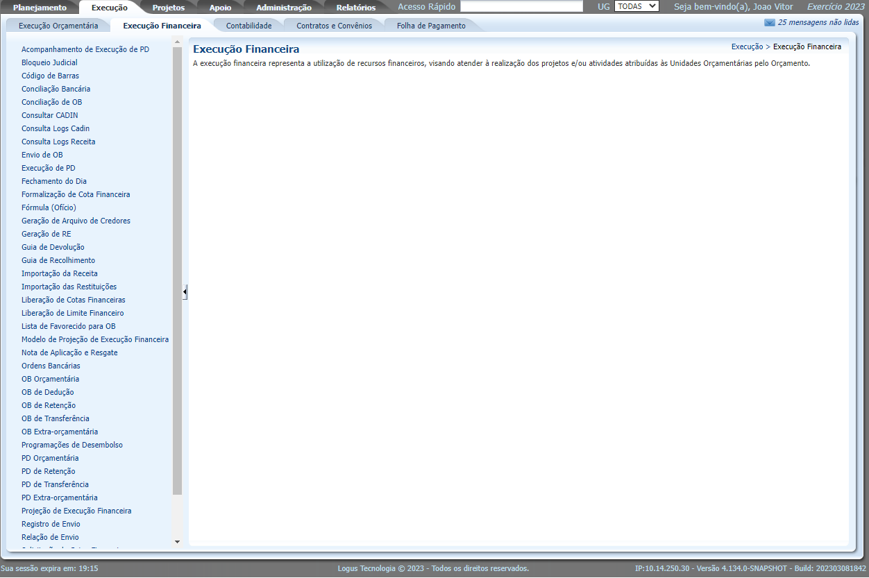The image size is (869, 578).
Task: Open the Contratos e Convênios tab
Action: [x=334, y=26]
